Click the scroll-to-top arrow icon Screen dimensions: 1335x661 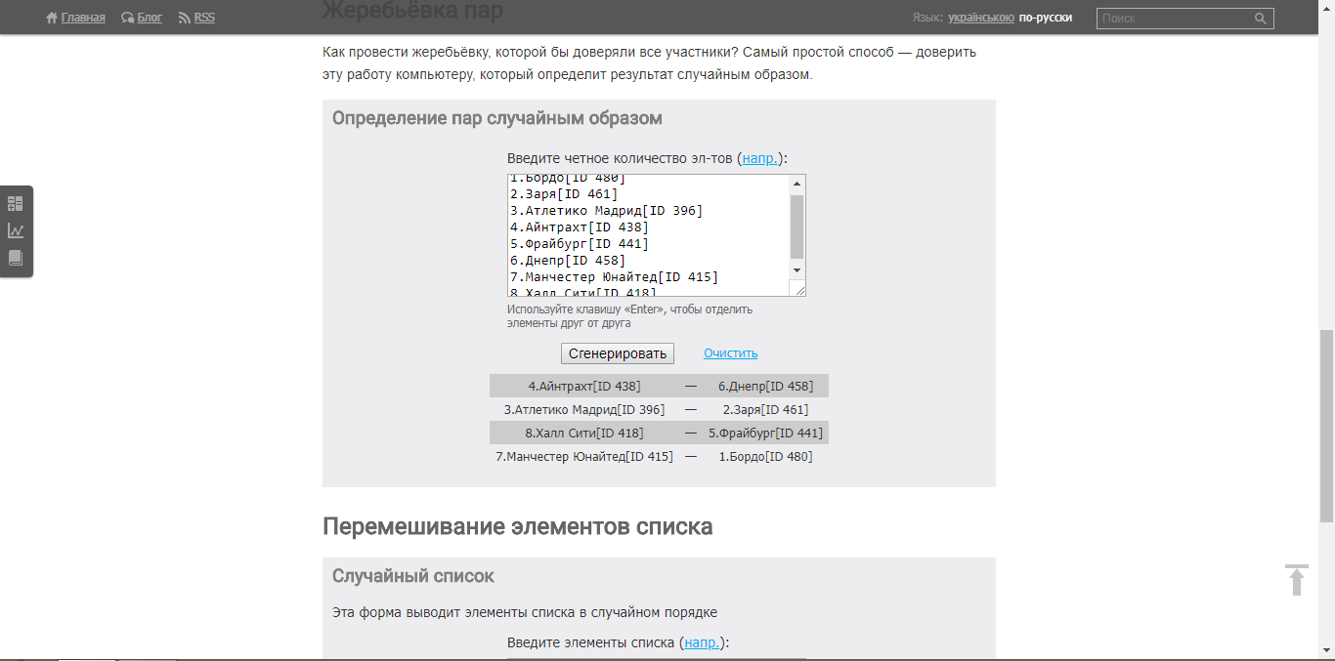pos(1296,579)
